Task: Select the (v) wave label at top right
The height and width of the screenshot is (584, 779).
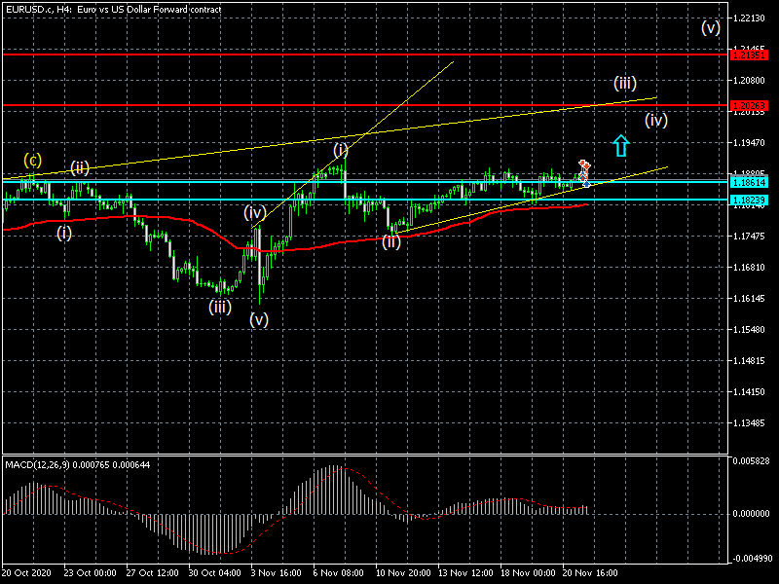Action: 711,27
